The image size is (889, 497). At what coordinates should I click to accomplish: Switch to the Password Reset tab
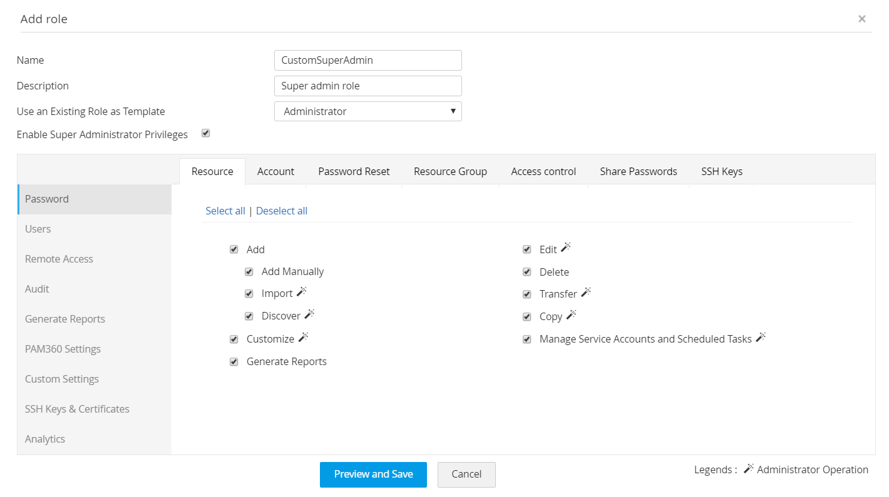pyautogui.click(x=354, y=171)
